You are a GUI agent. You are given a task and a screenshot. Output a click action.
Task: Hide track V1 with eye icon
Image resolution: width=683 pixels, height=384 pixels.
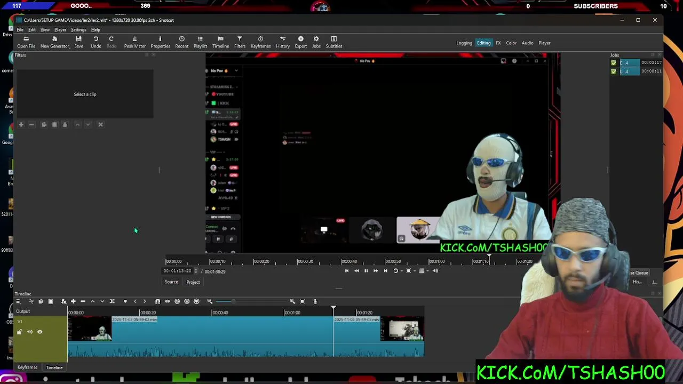click(x=39, y=332)
